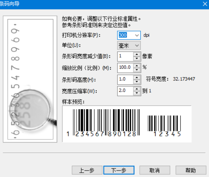
Task: Click the bar width reduction input field
Action: click(x=125, y=57)
